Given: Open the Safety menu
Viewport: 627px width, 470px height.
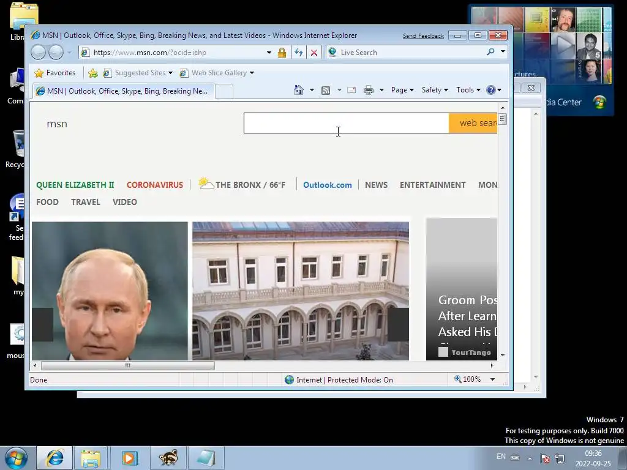Looking at the screenshot, I should [435, 90].
